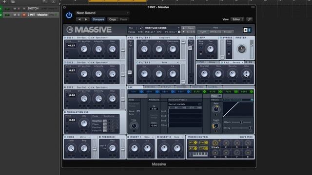Click the Copy button
The width and height of the screenshot is (312, 175).
(x=113, y=19)
